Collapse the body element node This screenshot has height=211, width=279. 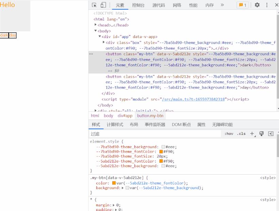click(x=96, y=31)
